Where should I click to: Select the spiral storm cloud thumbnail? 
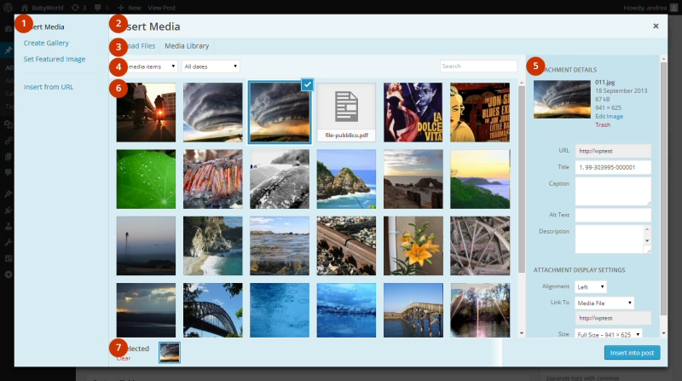tap(212, 113)
